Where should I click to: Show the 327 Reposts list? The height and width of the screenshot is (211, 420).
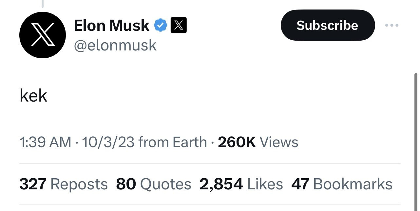point(64,184)
